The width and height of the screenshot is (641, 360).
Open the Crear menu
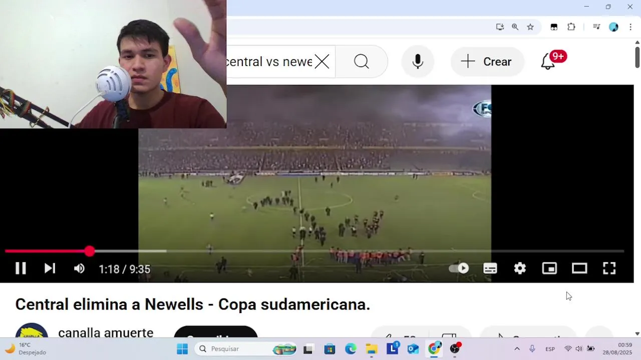point(487,61)
